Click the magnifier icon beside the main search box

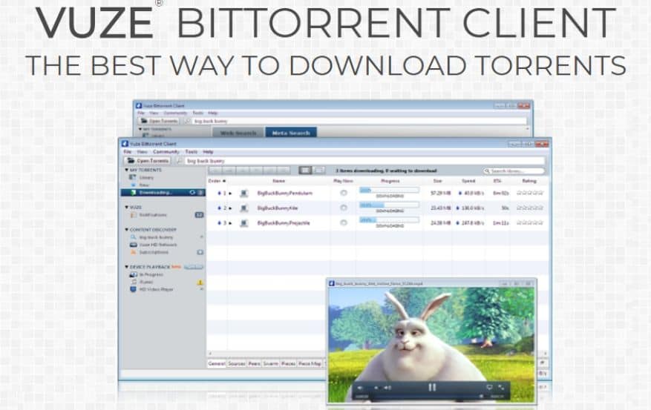[179, 161]
